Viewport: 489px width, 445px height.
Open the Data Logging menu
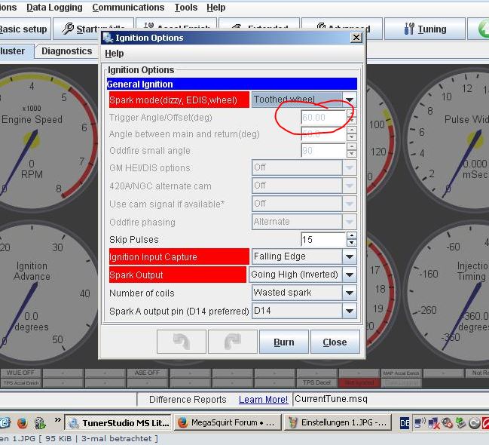[54, 8]
